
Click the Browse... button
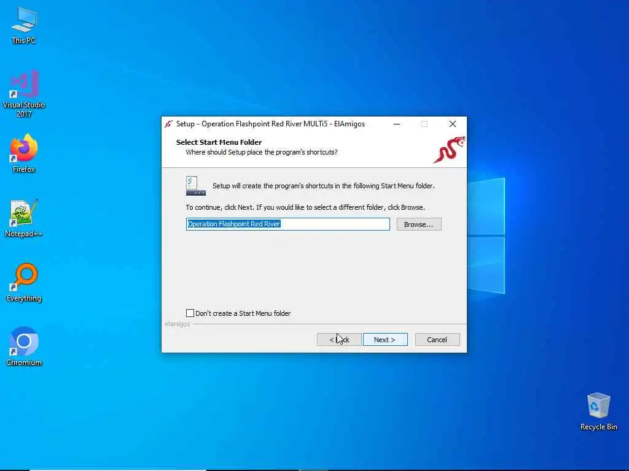[419, 224]
